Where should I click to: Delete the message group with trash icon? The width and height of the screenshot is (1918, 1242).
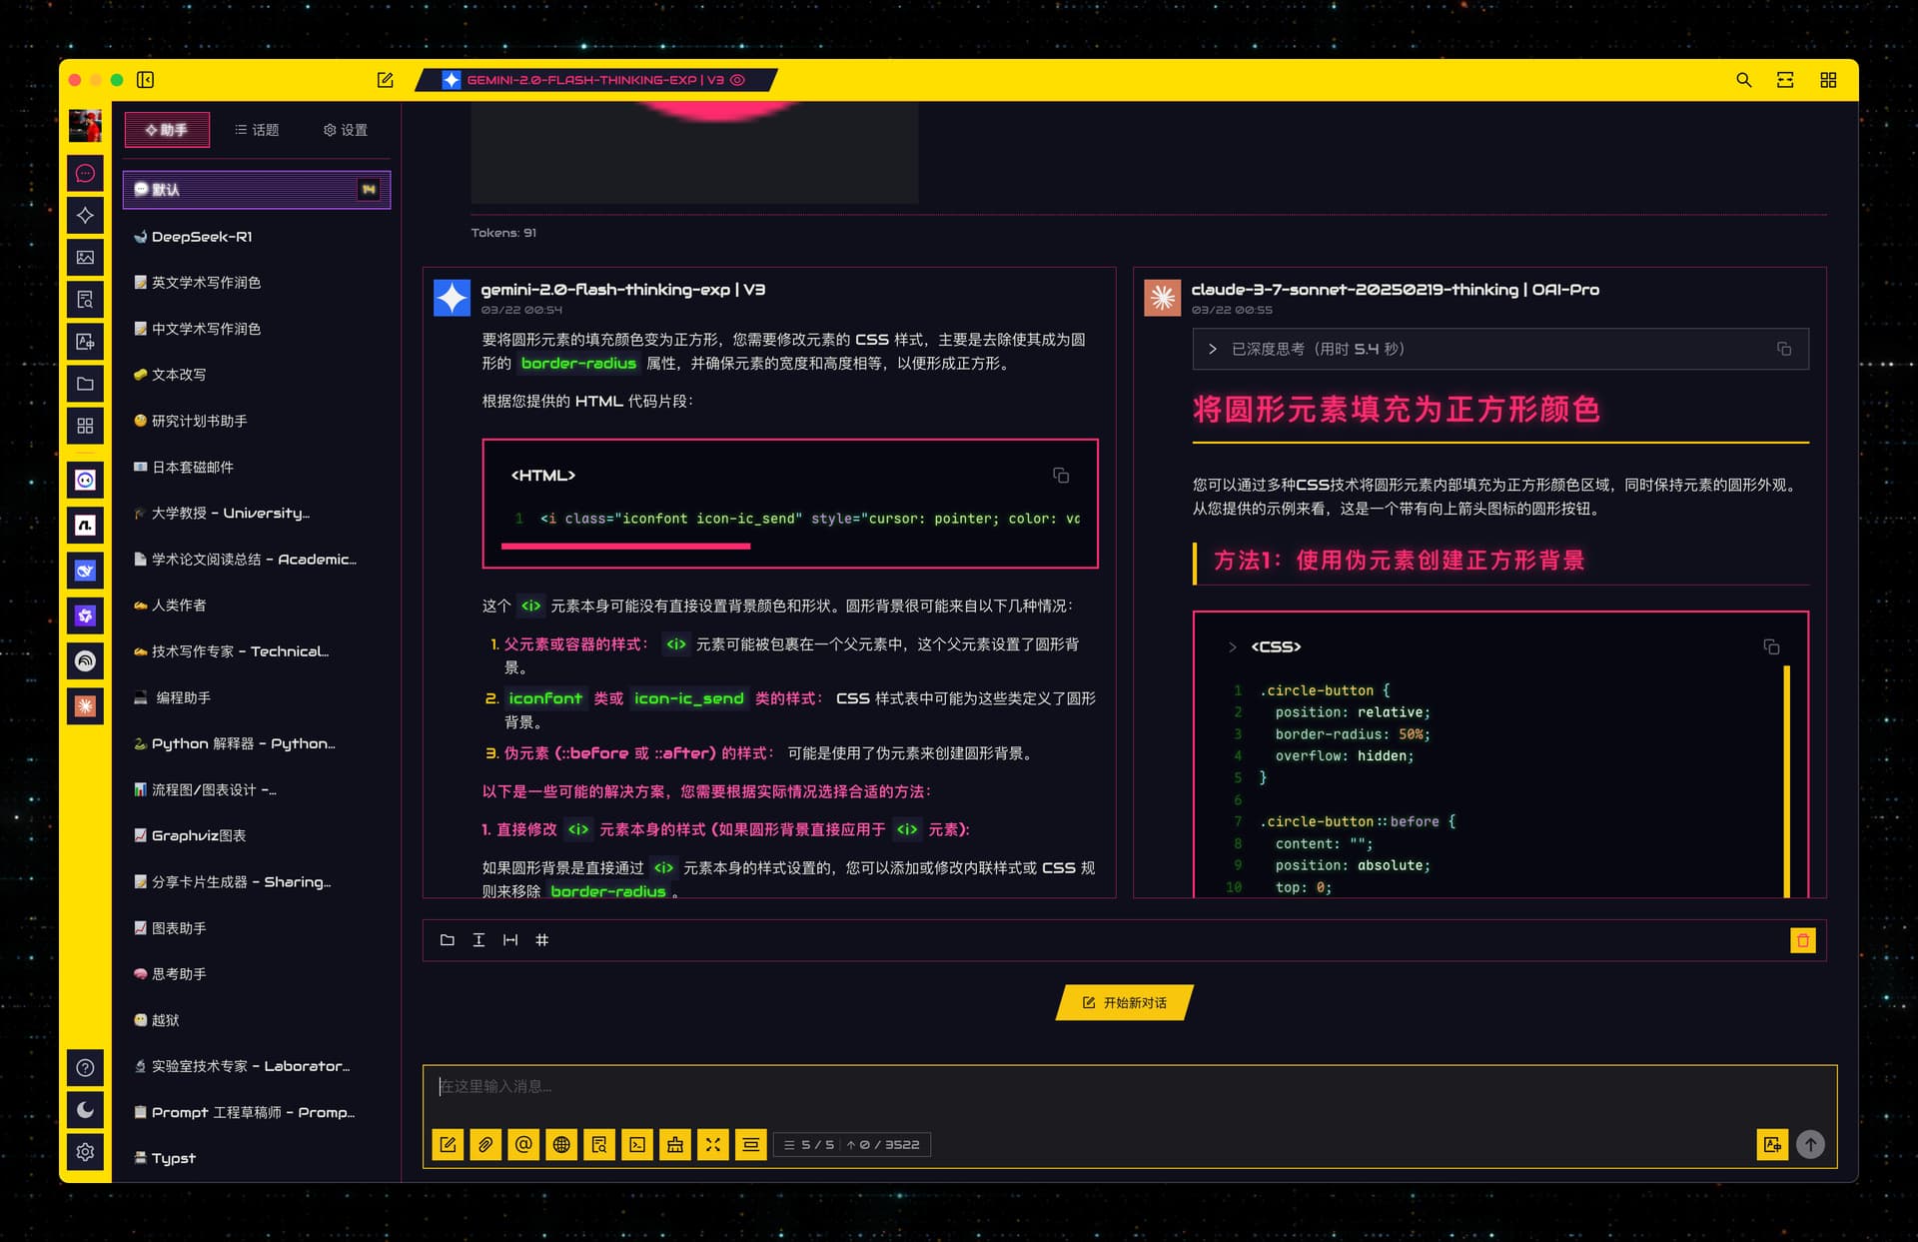pyautogui.click(x=1803, y=940)
